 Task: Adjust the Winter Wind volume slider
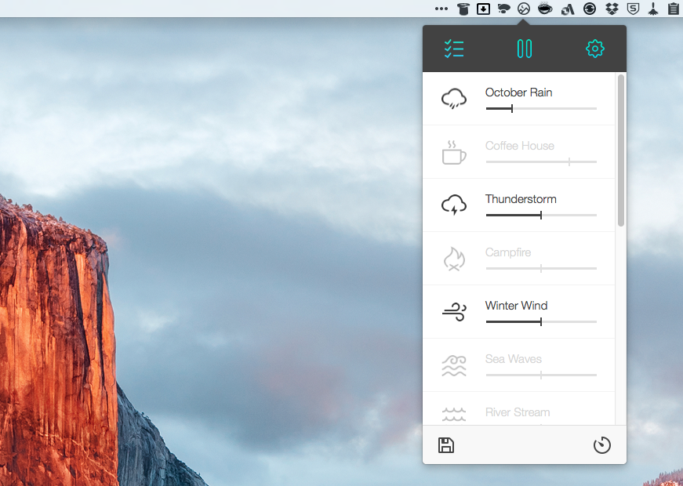pos(541,322)
